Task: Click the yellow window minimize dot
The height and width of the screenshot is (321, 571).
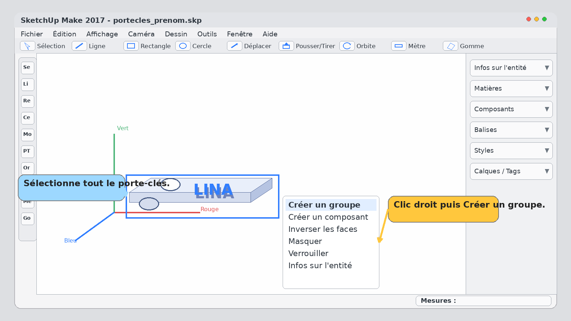Action: pos(536,19)
